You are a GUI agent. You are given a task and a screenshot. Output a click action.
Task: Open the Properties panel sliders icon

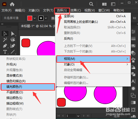pyautogui.click(x=133, y=32)
